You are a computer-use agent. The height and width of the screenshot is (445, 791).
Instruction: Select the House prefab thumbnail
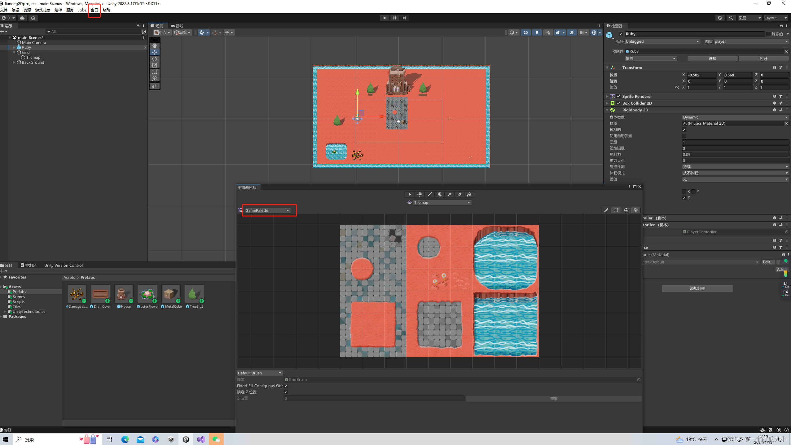(124, 294)
